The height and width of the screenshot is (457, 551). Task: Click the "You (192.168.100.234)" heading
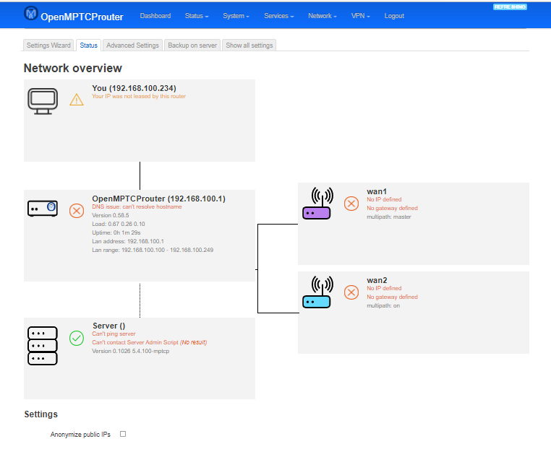coord(134,88)
